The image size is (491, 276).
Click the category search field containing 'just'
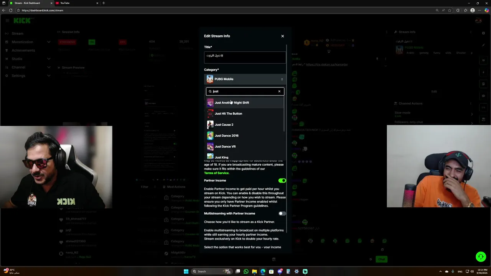pos(245,91)
